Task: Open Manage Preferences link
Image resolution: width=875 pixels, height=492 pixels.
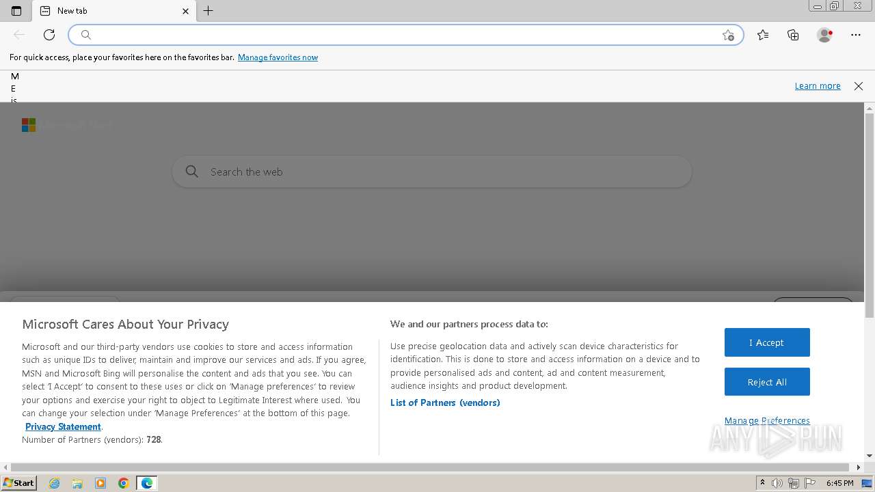Action: (767, 421)
